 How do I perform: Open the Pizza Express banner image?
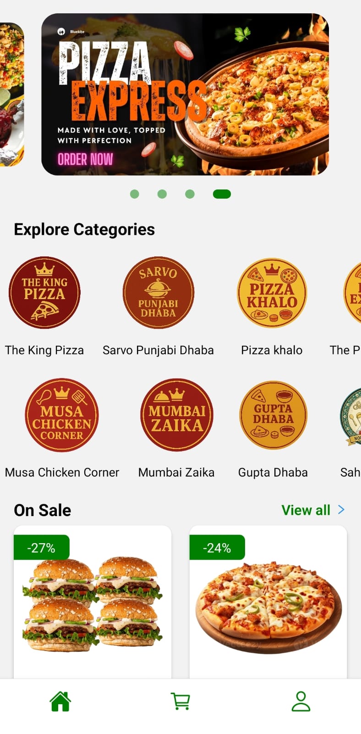click(185, 95)
